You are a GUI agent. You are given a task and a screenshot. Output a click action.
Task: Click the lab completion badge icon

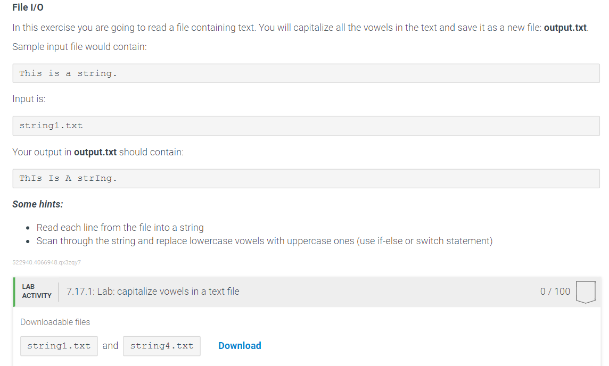click(586, 292)
